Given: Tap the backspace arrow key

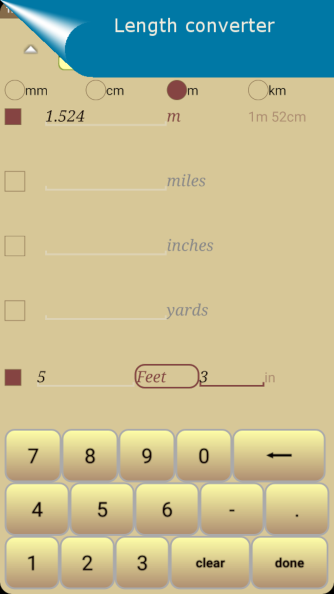Looking at the screenshot, I should click(279, 455).
